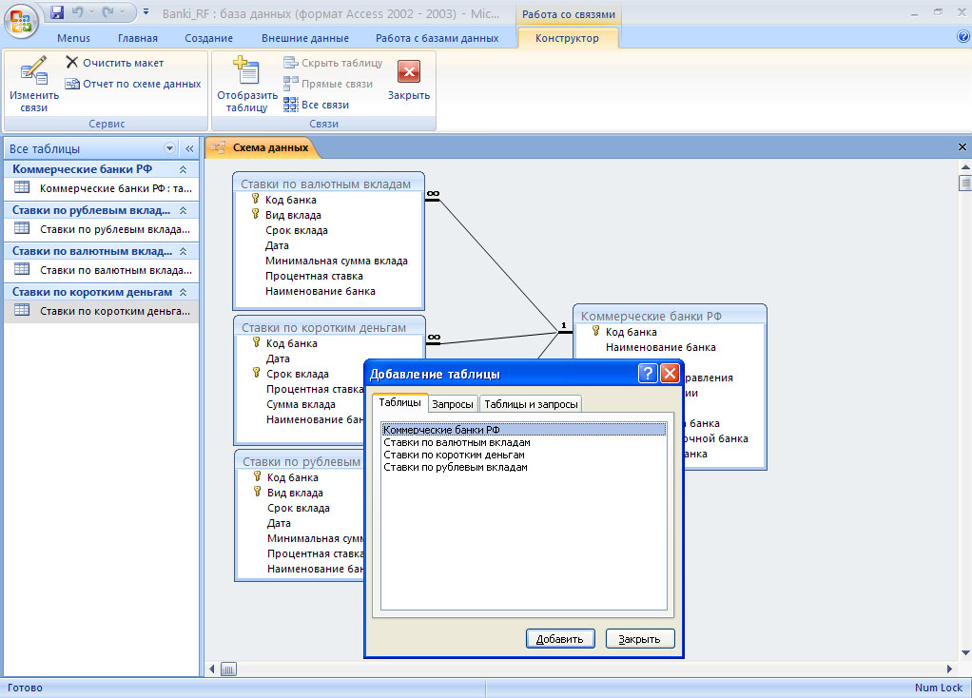Click Наименование банка in Коммерческие банки РФ

661,347
